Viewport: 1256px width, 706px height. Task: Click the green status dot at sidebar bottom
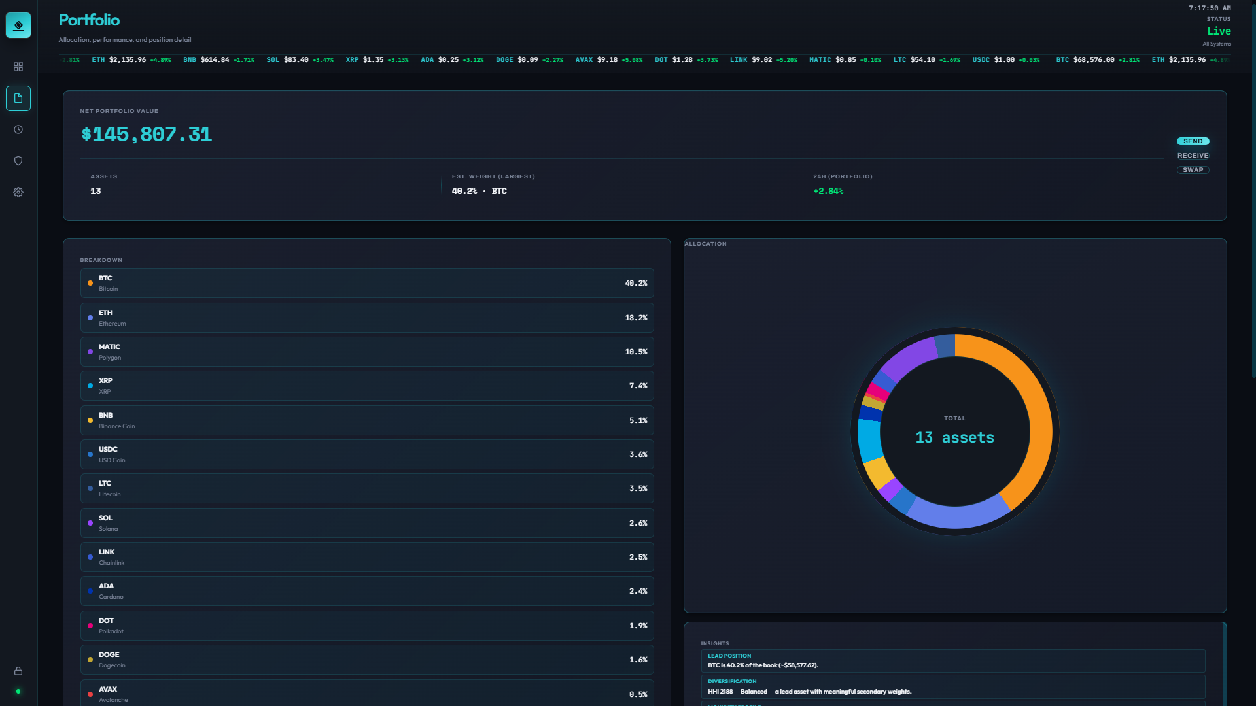point(18,691)
